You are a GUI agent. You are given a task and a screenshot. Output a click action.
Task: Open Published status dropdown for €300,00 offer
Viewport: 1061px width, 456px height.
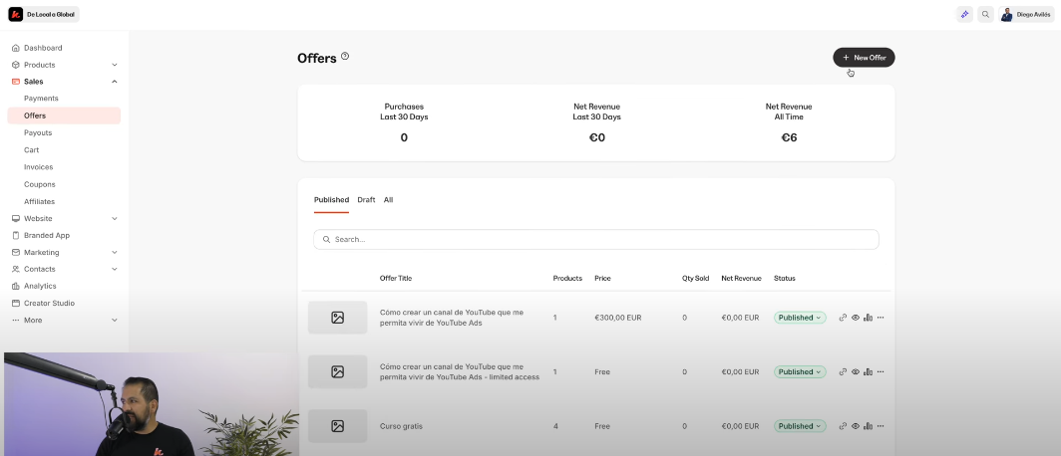[x=800, y=318]
